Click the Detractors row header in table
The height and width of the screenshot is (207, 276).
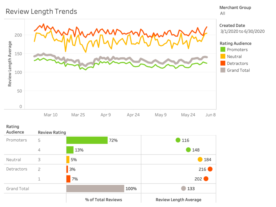[17, 169]
